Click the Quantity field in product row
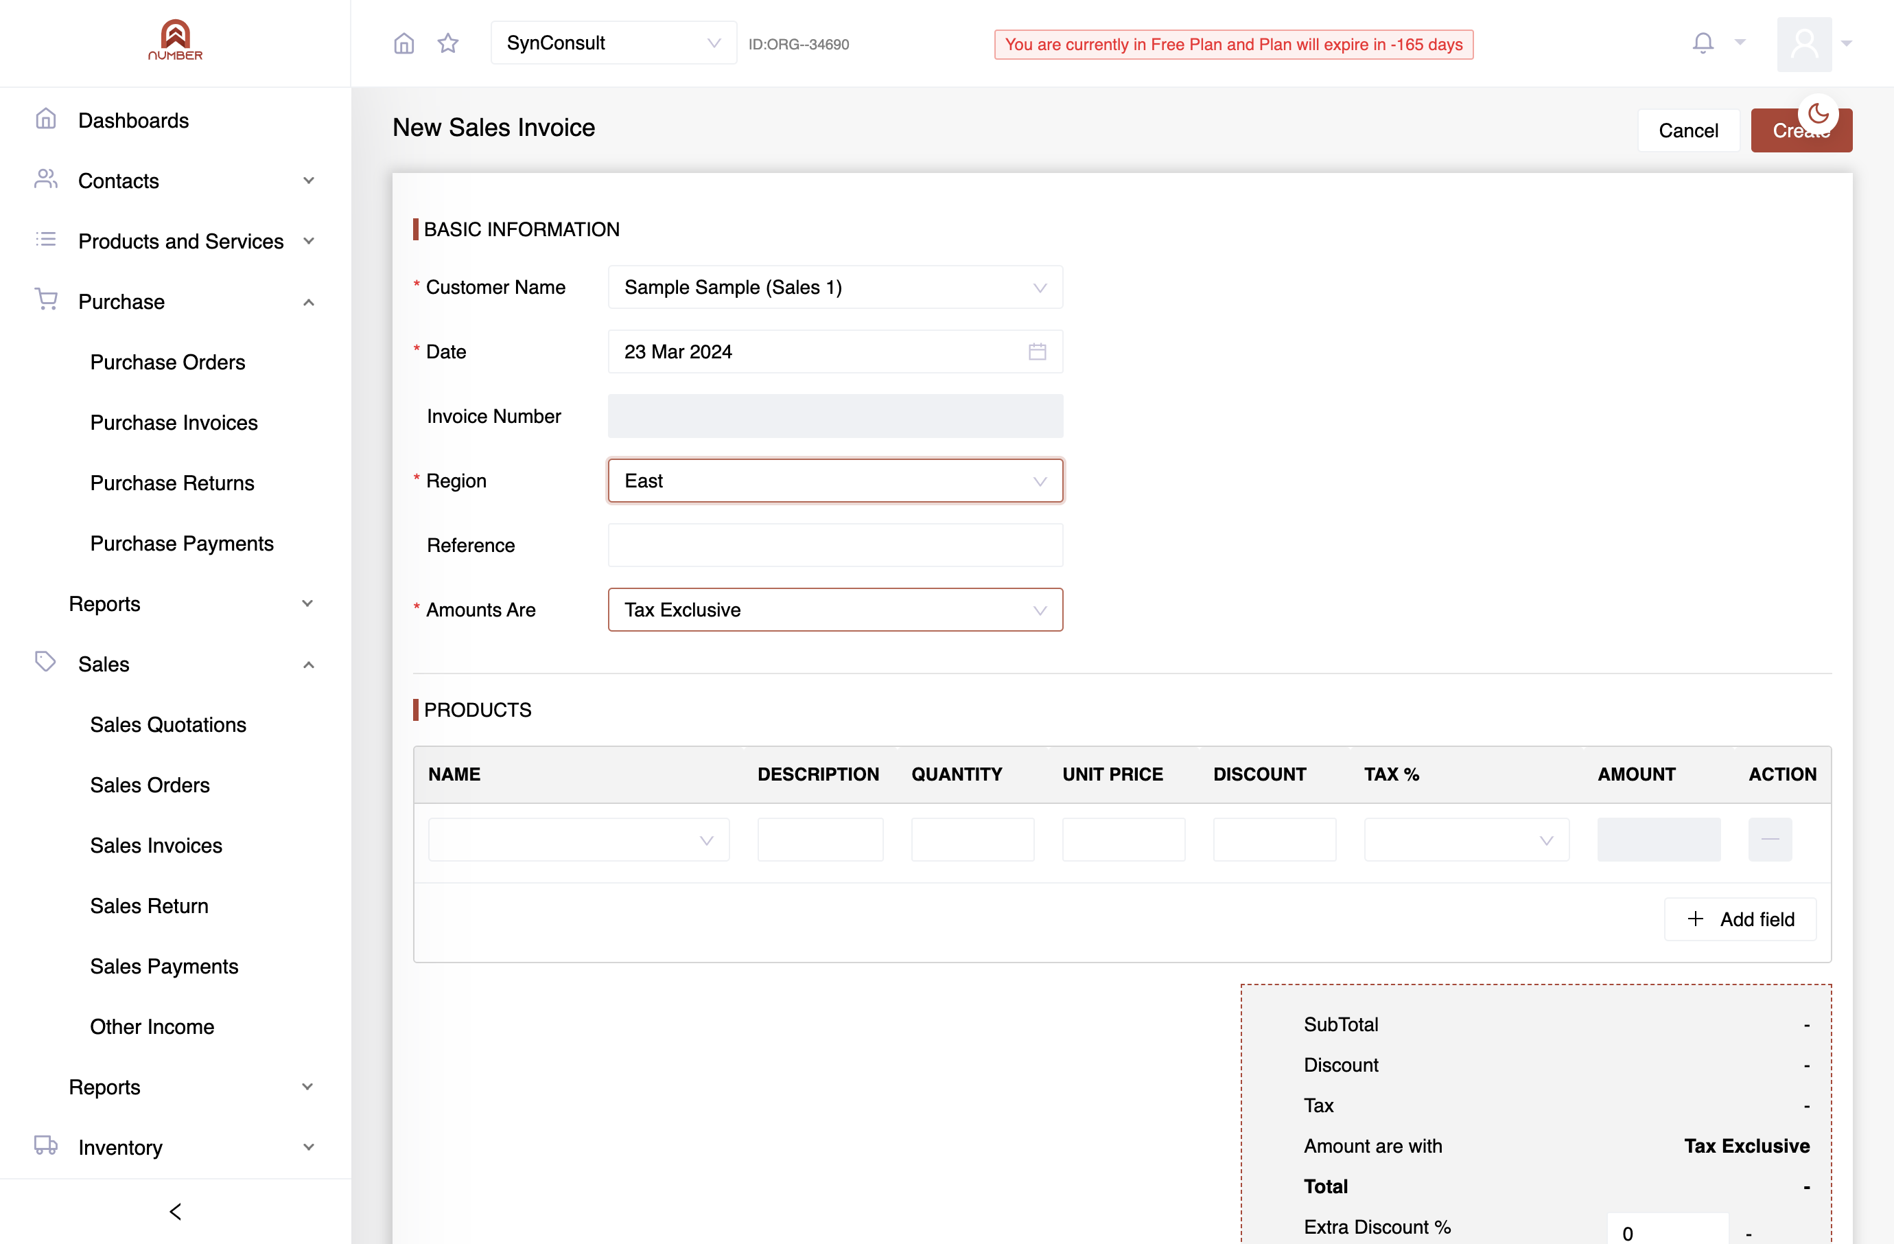The image size is (1894, 1244). (972, 840)
